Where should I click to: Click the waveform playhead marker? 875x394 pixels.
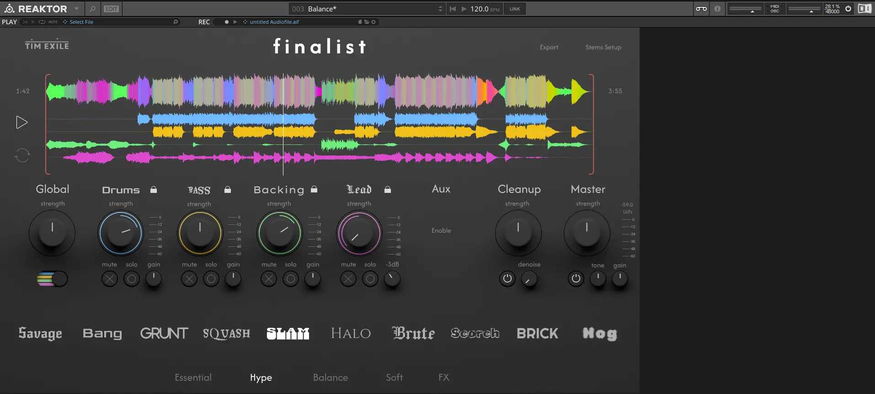coord(283,124)
